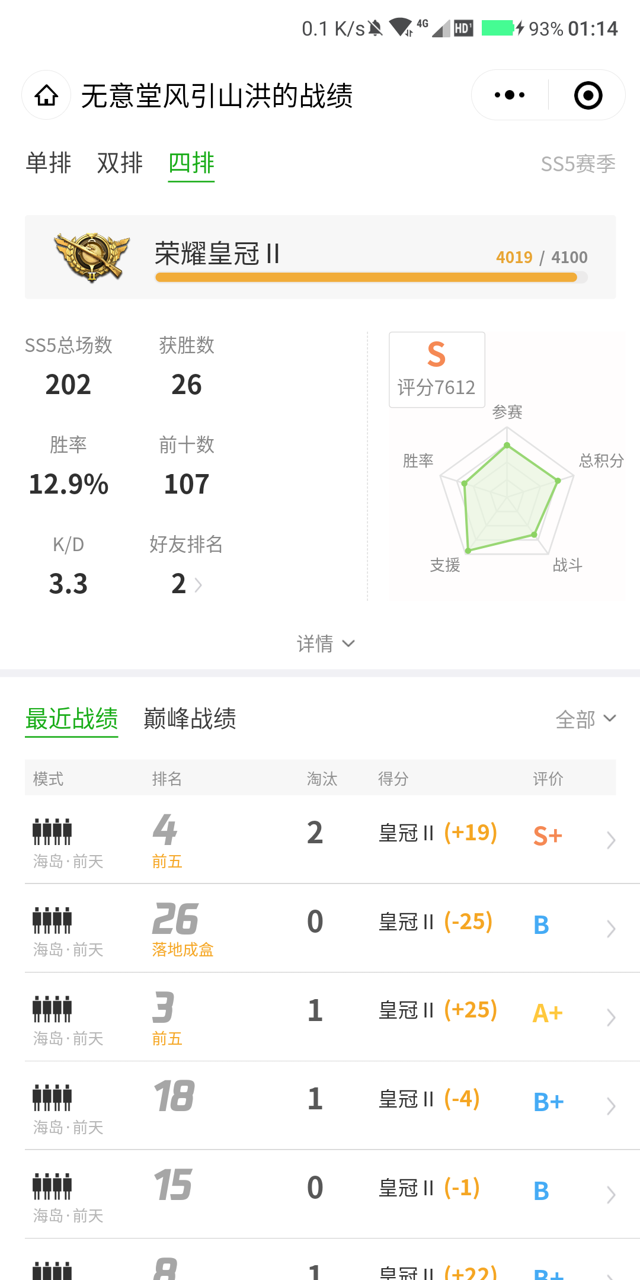Tap the 荣耀皇冠 II rank badge icon

pyautogui.click(x=92, y=257)
